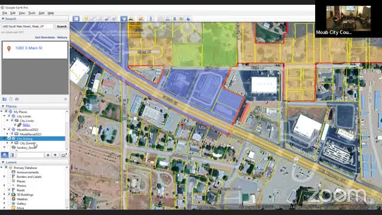Image resolution: width=382 pixels, height=215 pixels.
Task: Click the Record a Tour icon
Action: point(114,19)
